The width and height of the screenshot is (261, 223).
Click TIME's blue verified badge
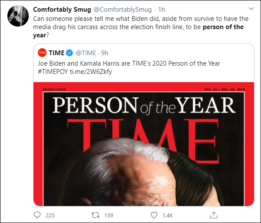(70, 53)
